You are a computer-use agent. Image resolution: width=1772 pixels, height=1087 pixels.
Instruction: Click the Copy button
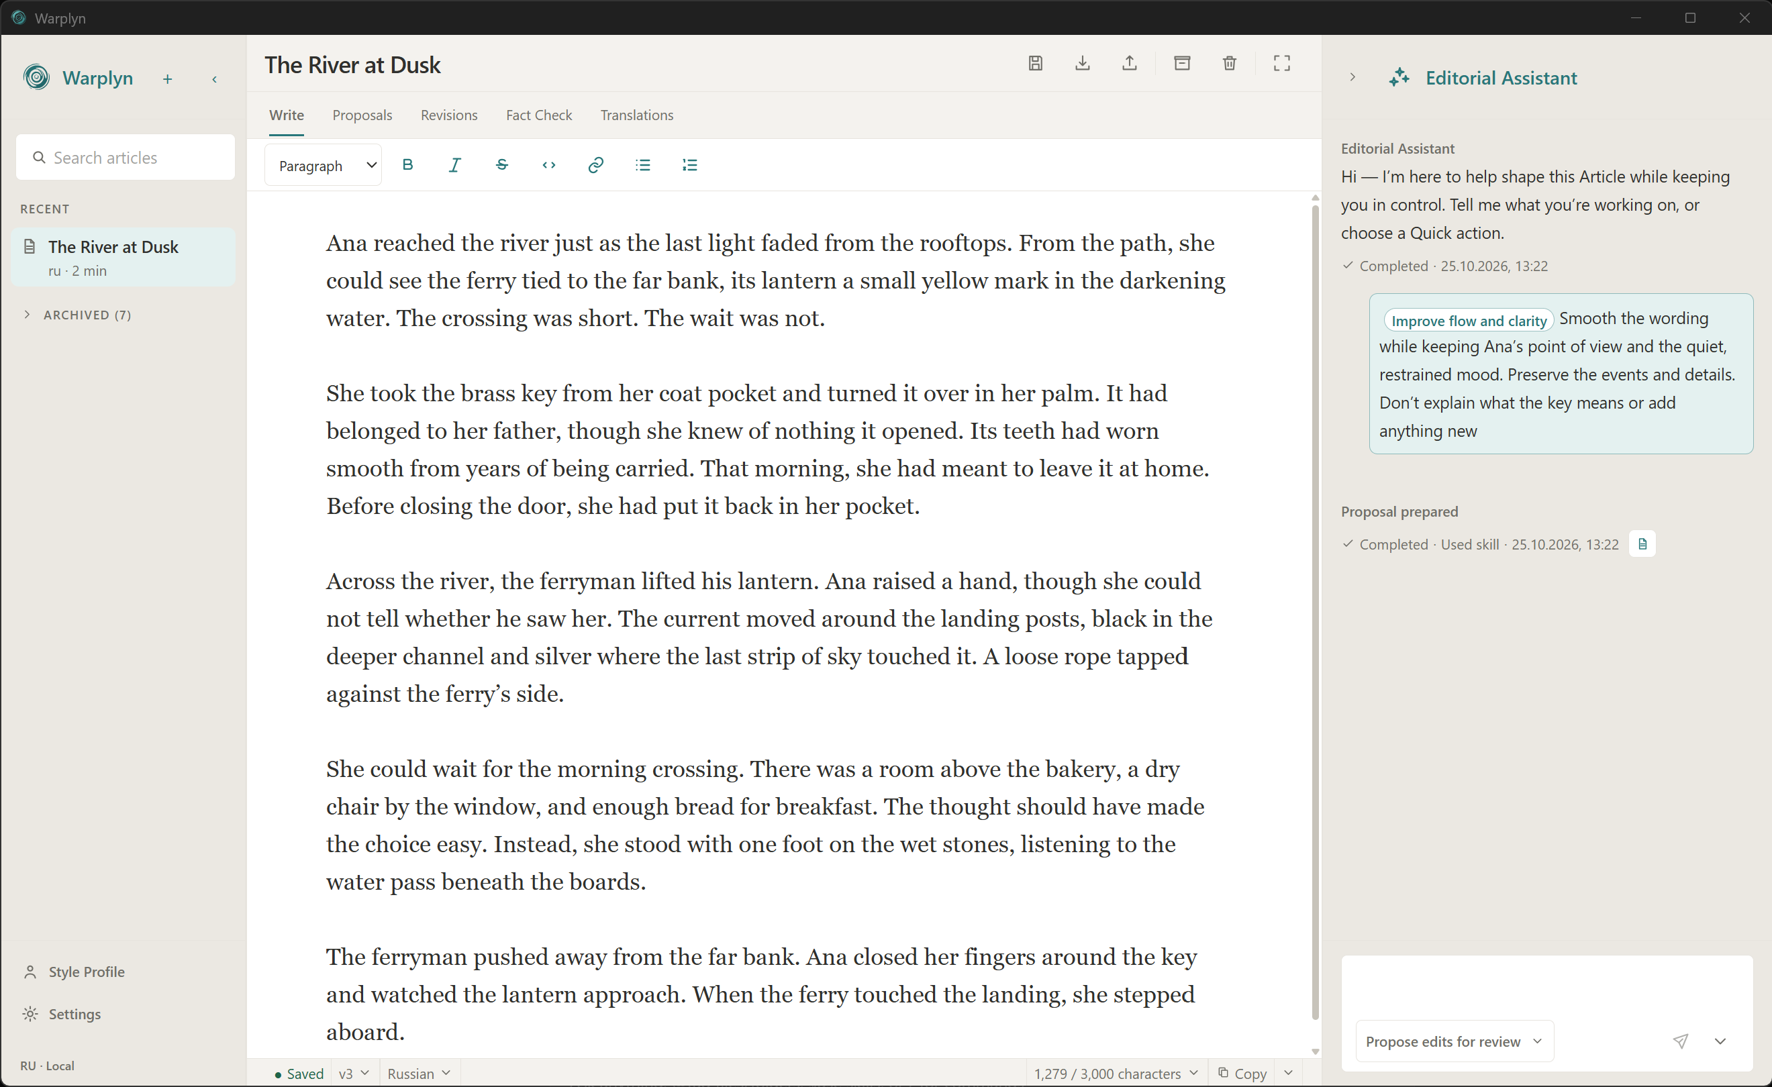coord(1242,1074)
